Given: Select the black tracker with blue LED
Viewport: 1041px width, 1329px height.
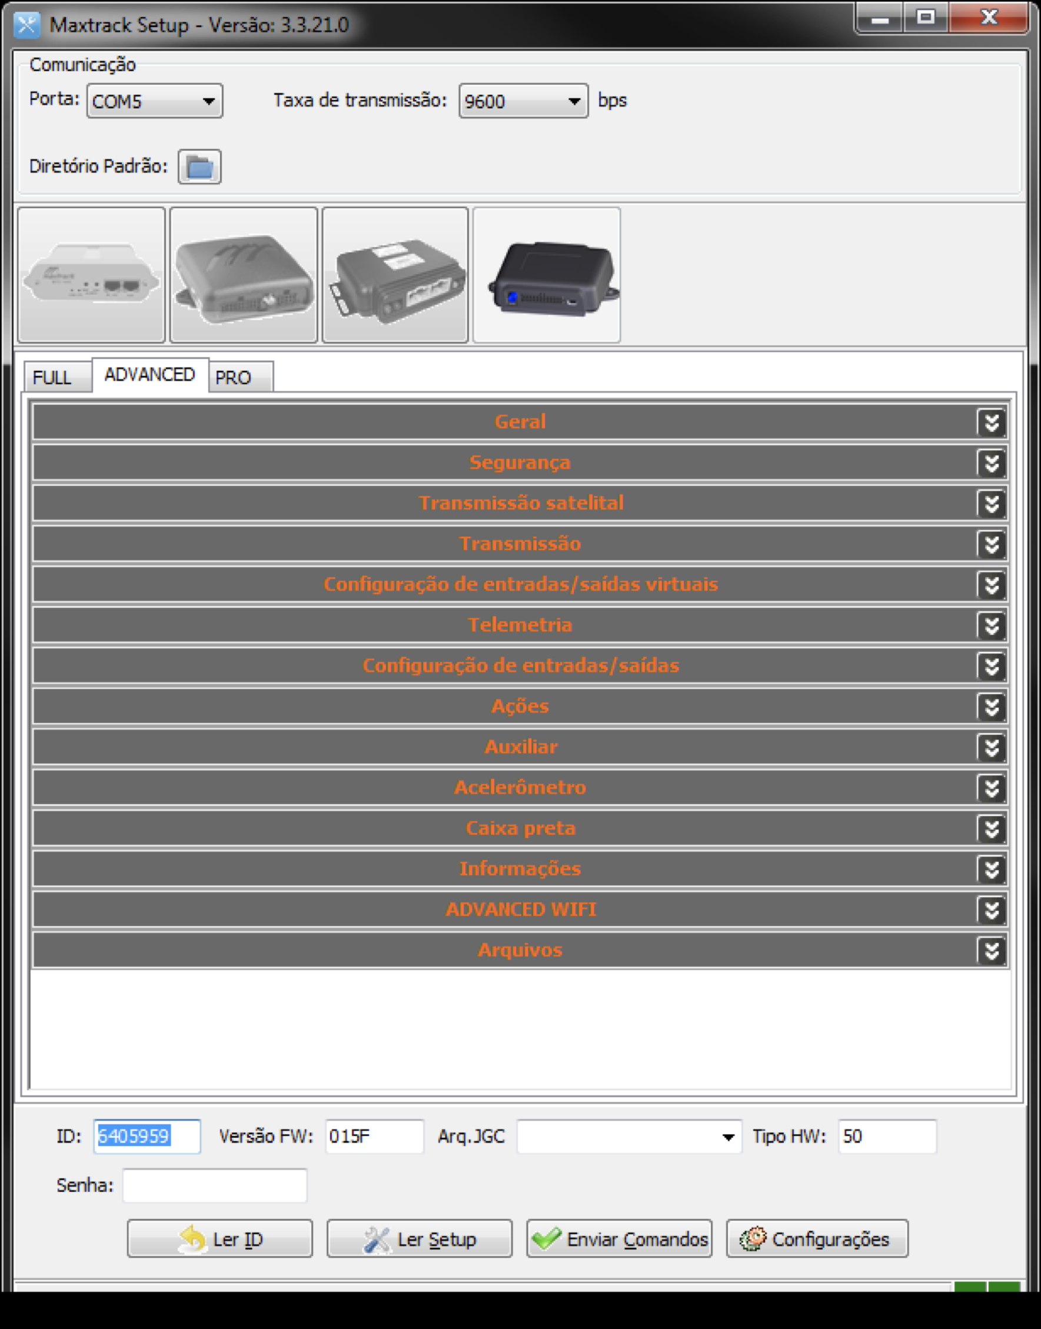Looking at the screenshot, I should [547, 275].
